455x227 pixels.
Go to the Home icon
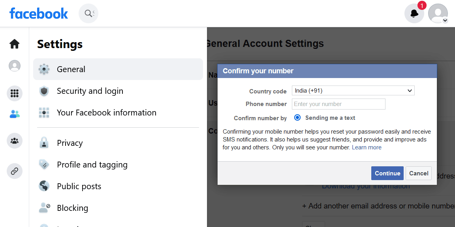15,44
